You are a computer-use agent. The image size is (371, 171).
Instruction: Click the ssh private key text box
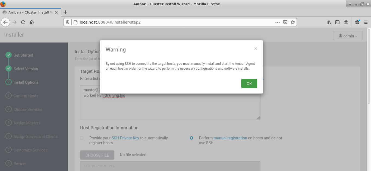tap(170, 166)
